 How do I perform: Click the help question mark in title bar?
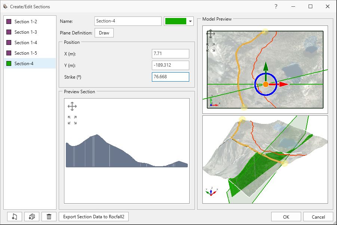(276, 6)
